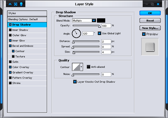Close the Layer Style dialog with X

[x=158, y=4]
